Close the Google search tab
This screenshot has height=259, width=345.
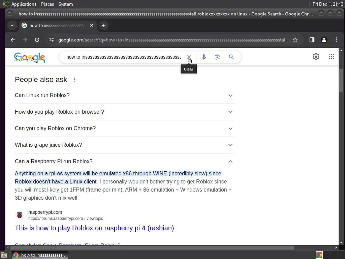coord(92,25)
